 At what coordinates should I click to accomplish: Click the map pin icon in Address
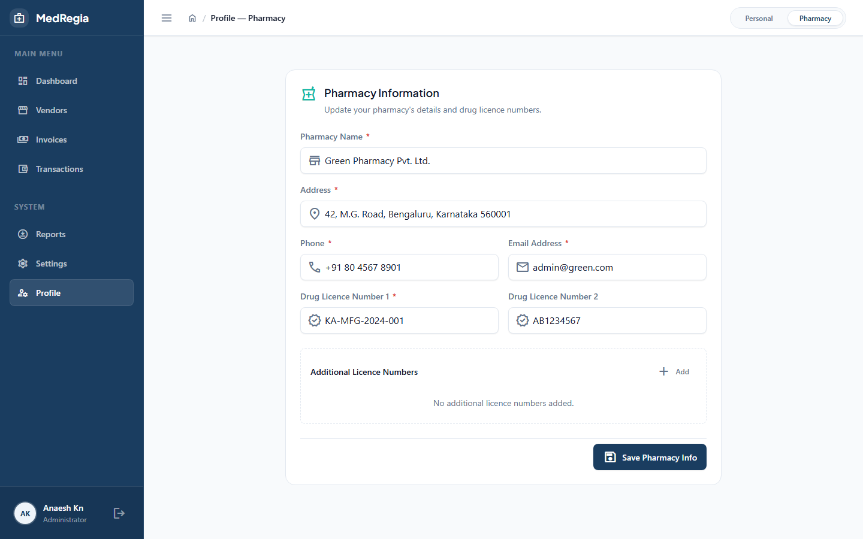click(315, 214)
